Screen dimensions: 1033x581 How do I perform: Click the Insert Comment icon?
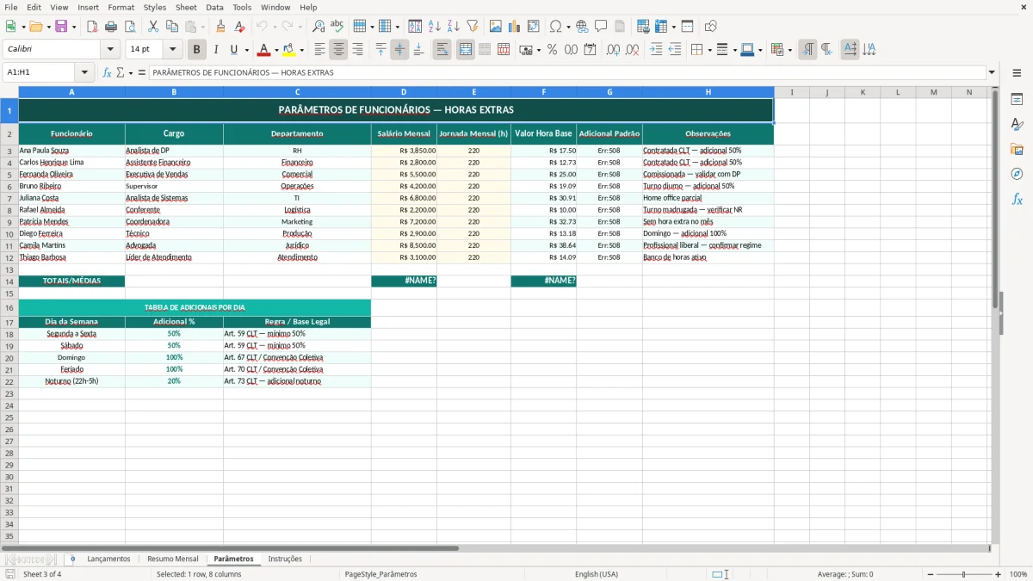click(601, 27)
